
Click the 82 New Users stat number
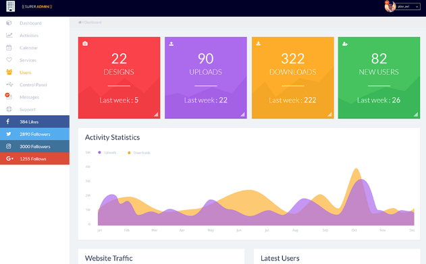[x=379, y=59]
